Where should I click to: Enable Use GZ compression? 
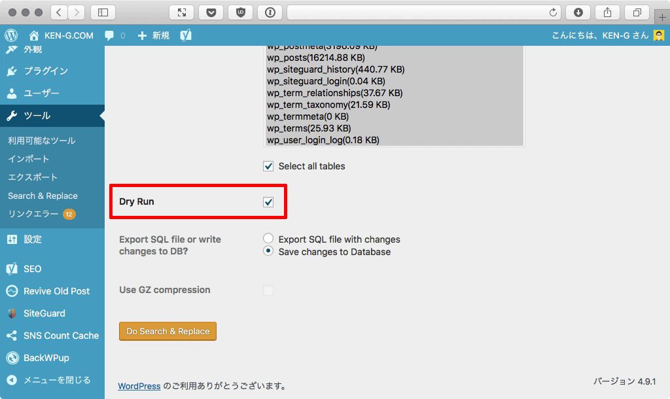tap(268, 290)
